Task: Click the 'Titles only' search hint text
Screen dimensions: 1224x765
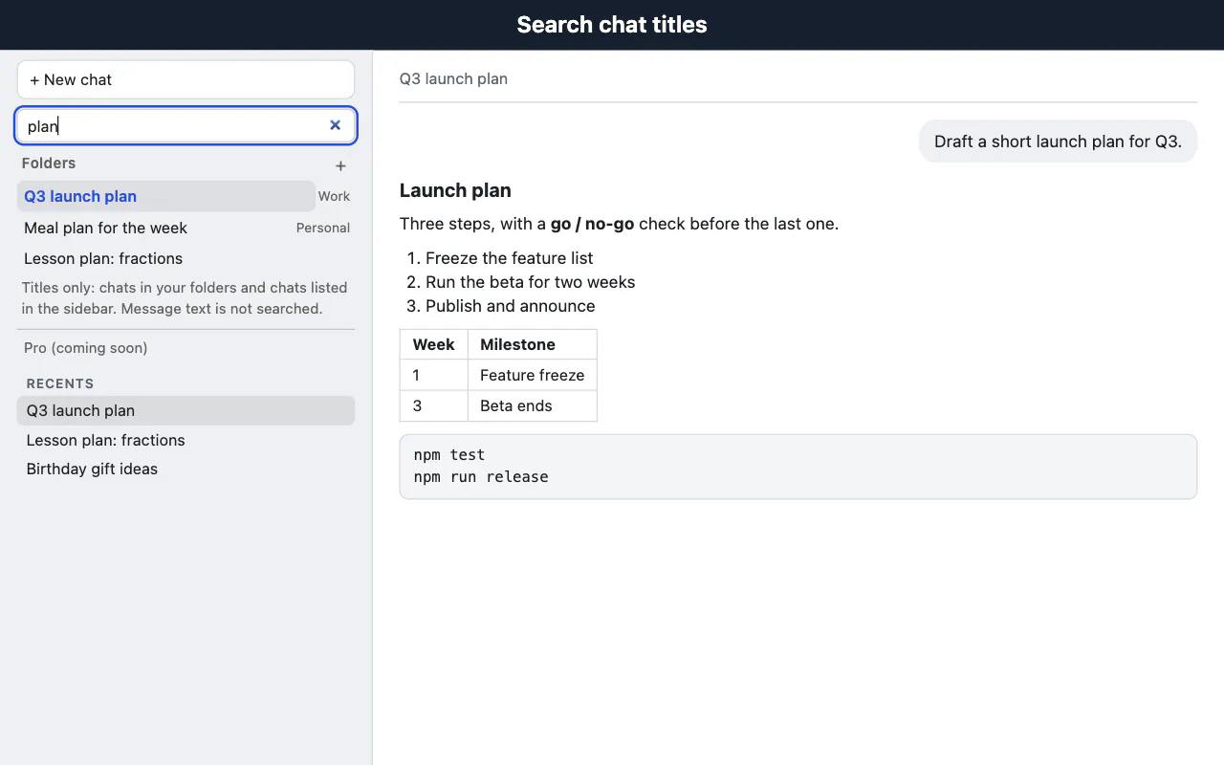Action: click(185, 297)
